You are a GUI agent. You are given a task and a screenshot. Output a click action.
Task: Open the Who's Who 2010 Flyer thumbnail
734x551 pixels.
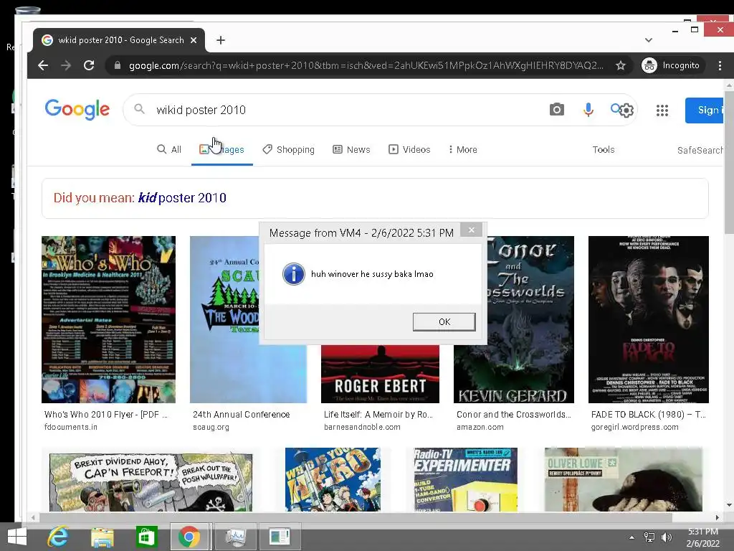pyautogui.click(x=109, y=319)
